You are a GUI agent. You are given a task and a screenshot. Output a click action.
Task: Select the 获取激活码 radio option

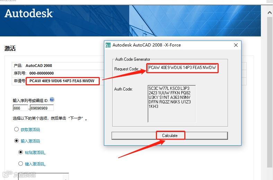(x=16, y=129)
